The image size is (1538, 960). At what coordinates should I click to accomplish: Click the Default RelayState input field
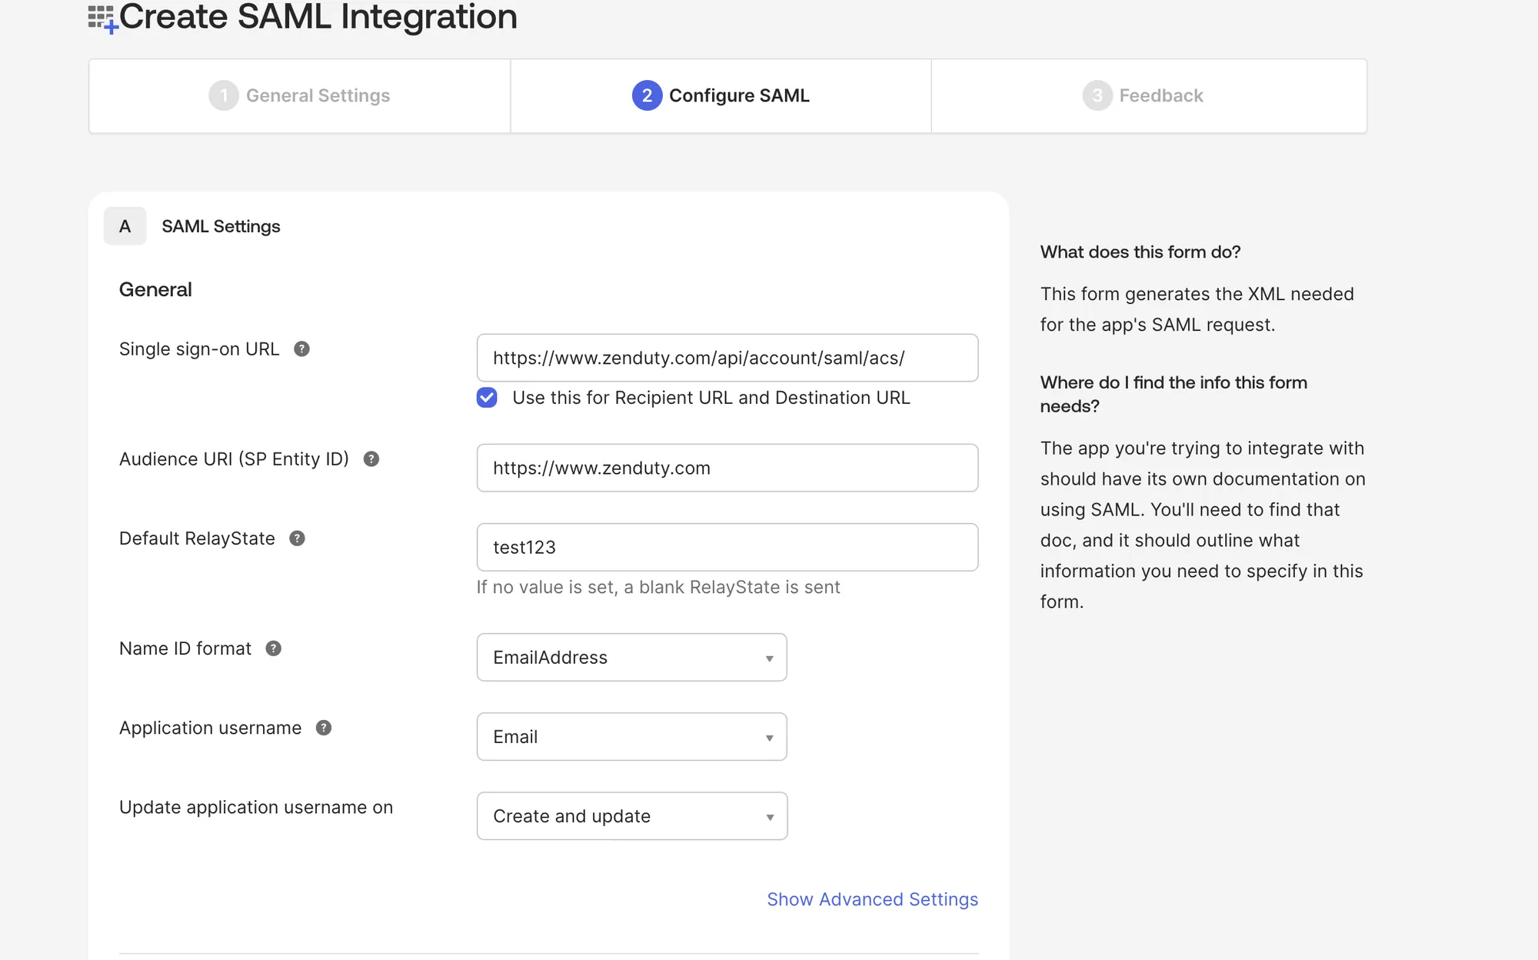[727, 547]
